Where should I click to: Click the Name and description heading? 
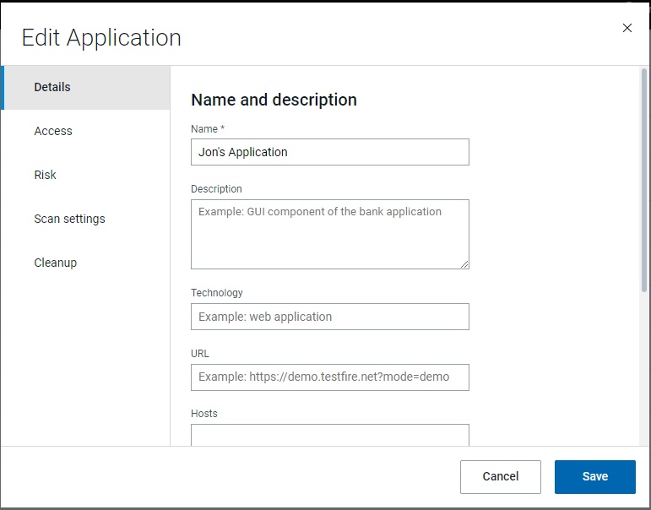(x=274, y=100)
